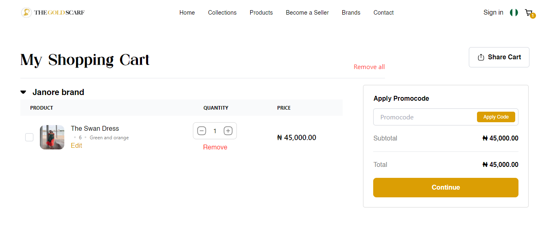
Task: Tick the checkbox for The Swan Dress
Action: coord(29,137)
